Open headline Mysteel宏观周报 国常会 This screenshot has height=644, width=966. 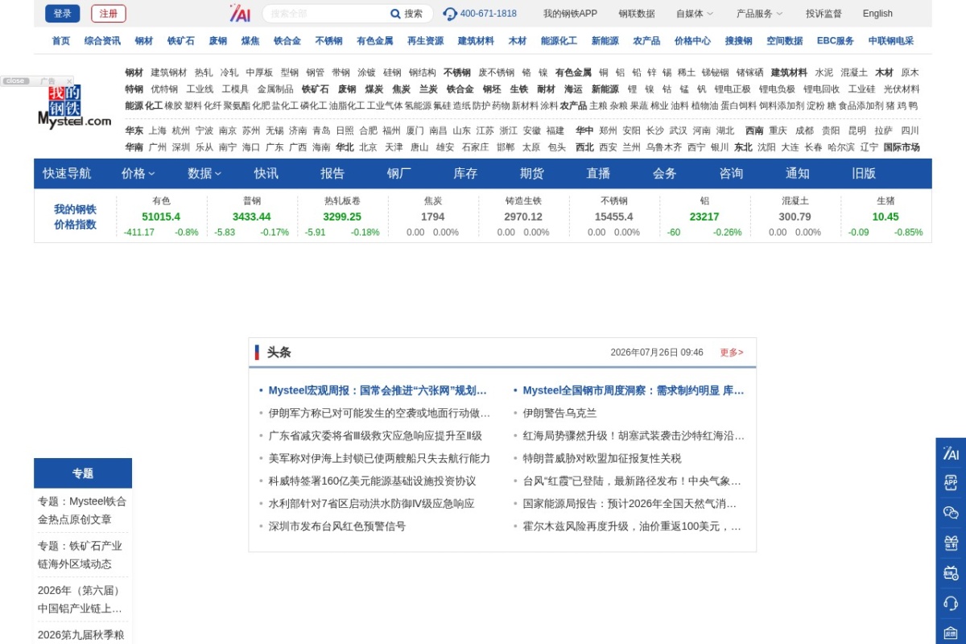pos(378,390)
